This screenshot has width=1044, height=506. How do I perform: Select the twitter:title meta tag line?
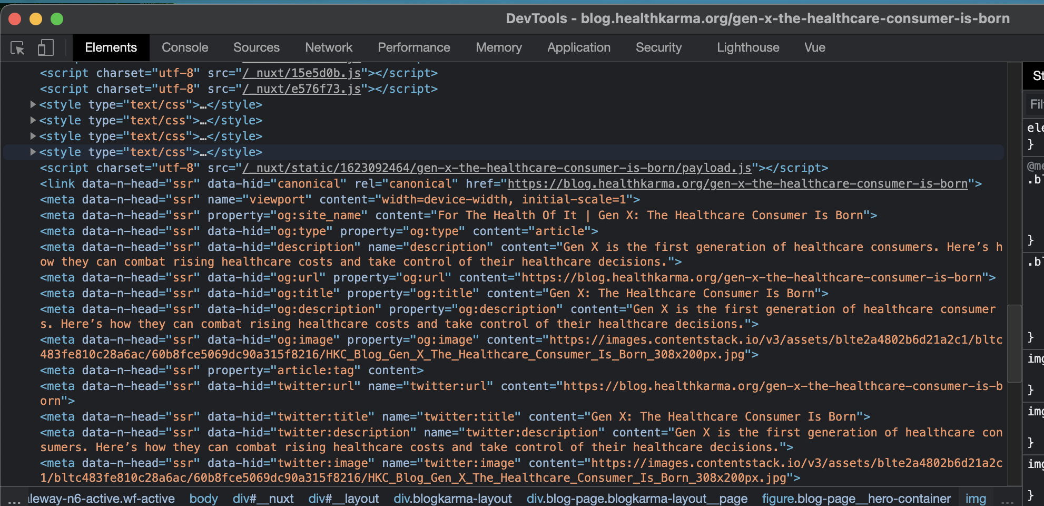click(455, 416)
